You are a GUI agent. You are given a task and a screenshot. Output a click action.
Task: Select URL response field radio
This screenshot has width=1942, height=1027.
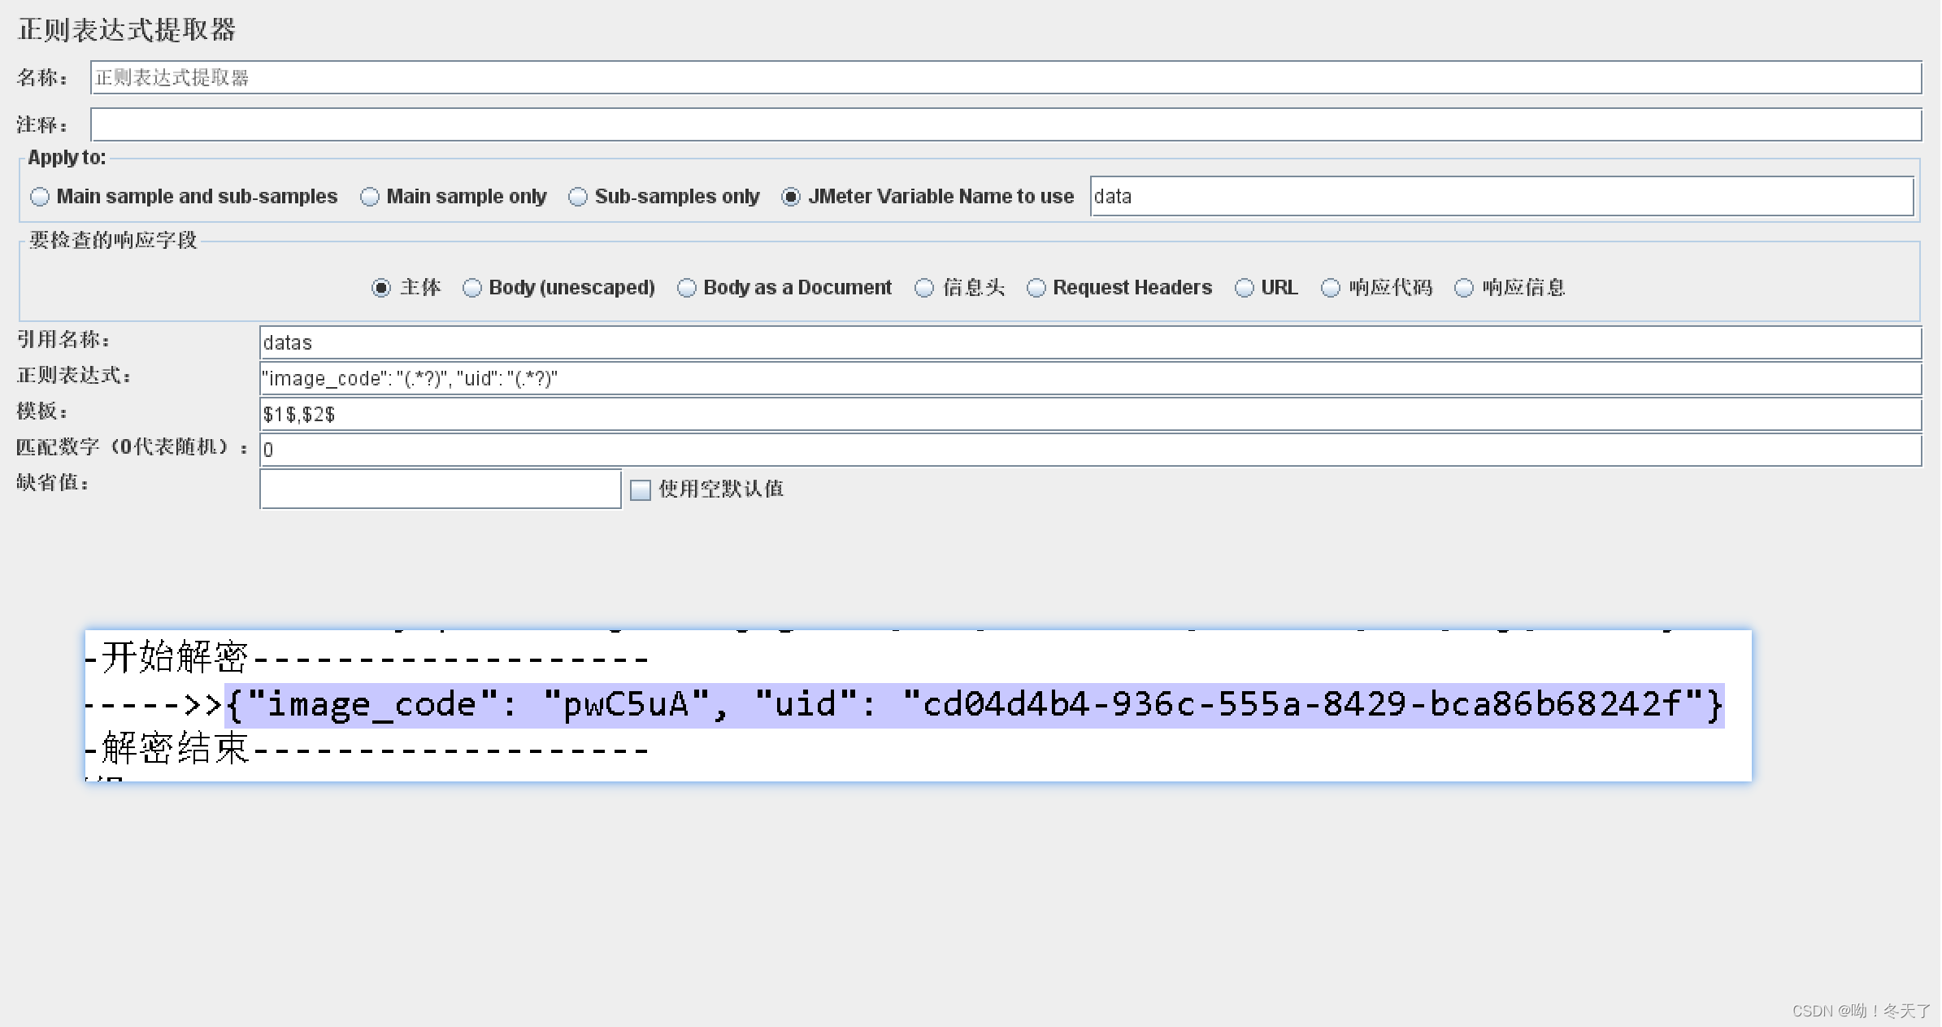click(x=1245, y=288)
